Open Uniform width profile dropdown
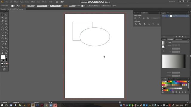This screenshot has width=191, height=107. tap(48, 6)
